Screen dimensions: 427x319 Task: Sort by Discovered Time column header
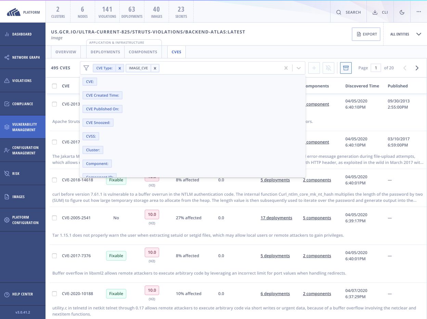pyautogui.click(x=362, y=86)
